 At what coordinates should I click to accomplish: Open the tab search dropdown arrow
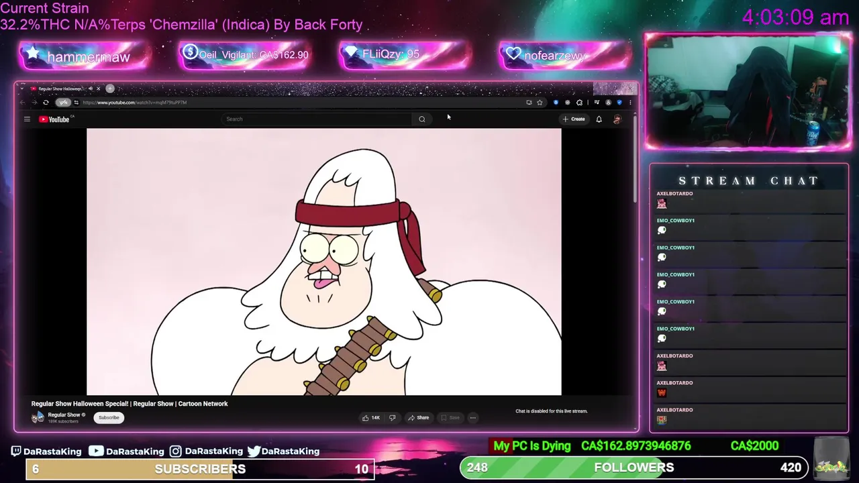pyautogui.click(x=22, y=89)
